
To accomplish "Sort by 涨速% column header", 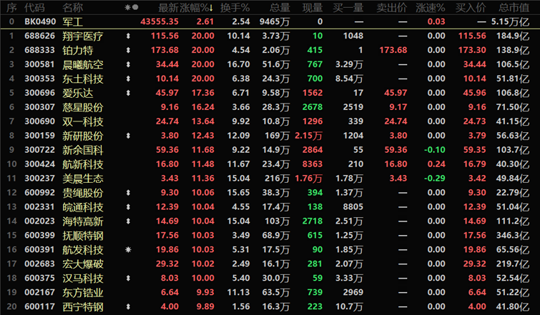I will (431, 8).
